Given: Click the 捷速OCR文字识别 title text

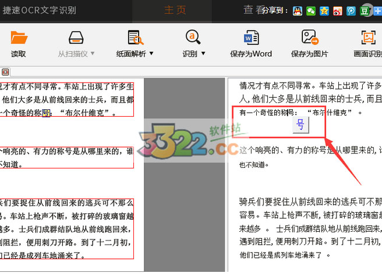Looking at the screenshot, I should (40, 10).
